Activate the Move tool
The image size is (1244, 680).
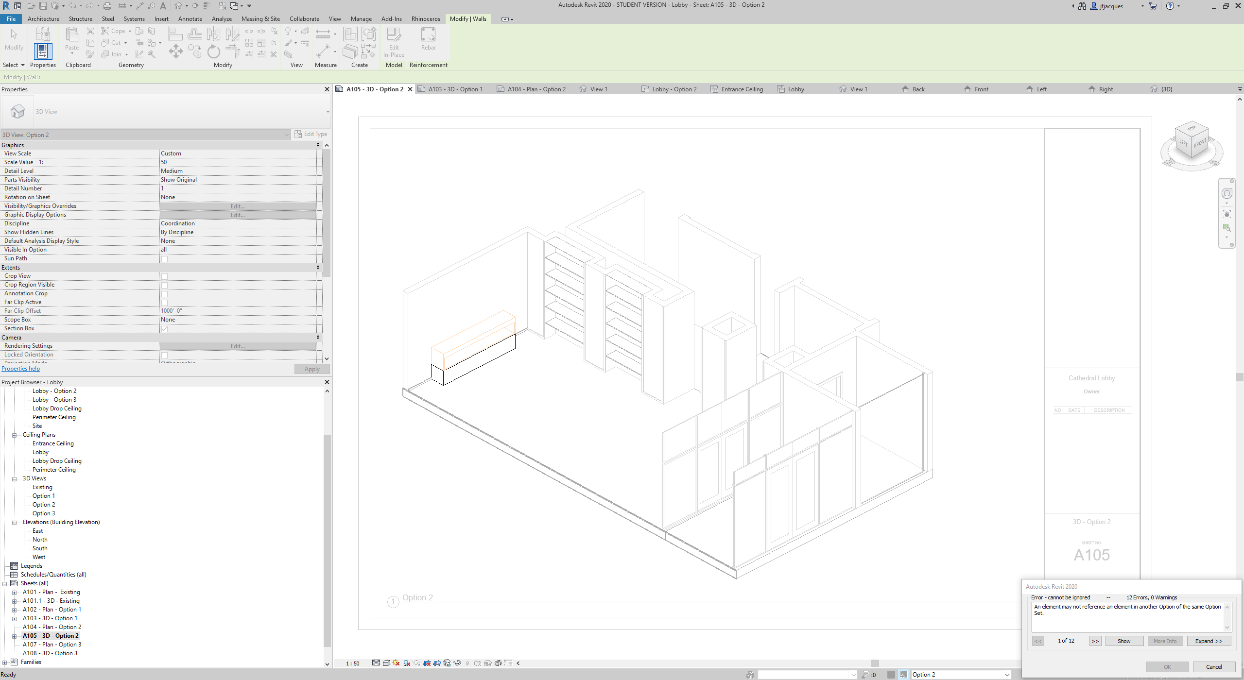click(176, 51)
